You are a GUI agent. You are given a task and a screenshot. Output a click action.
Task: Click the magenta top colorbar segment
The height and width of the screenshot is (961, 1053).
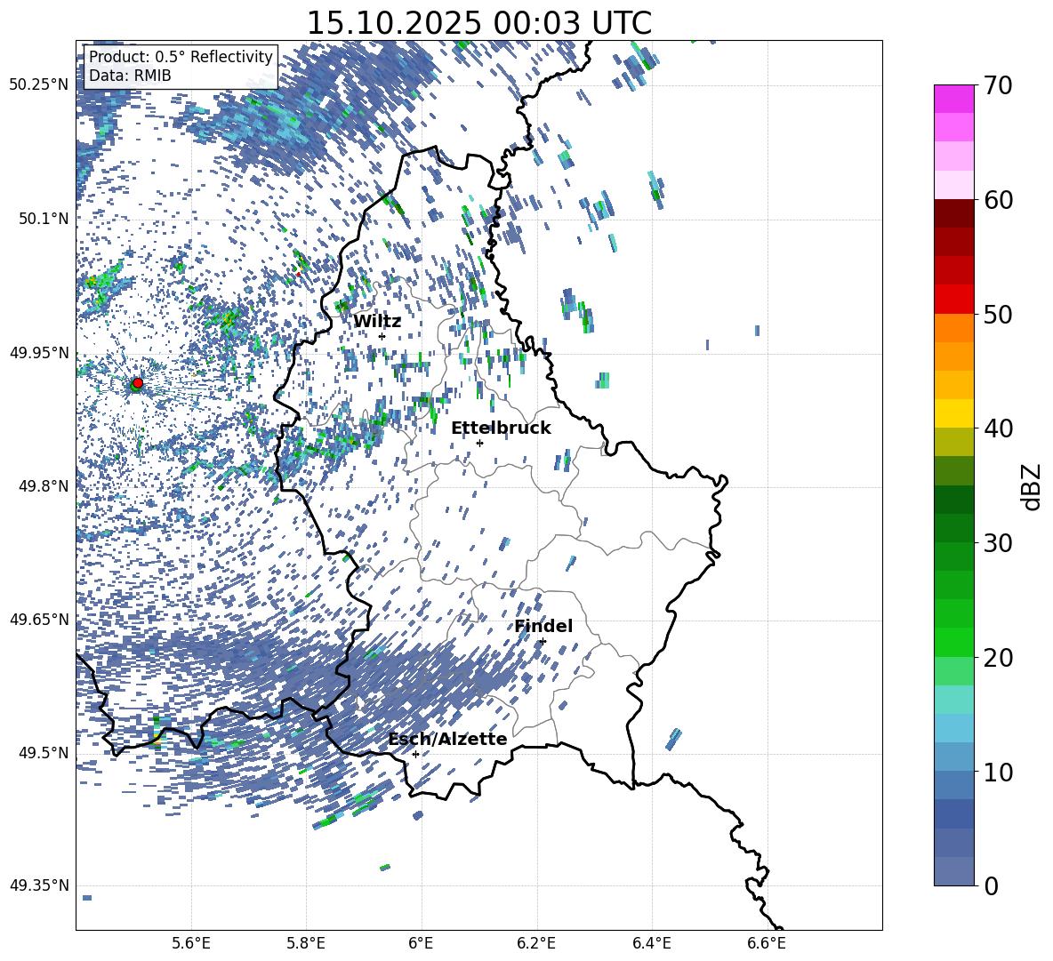pos(953,100)
